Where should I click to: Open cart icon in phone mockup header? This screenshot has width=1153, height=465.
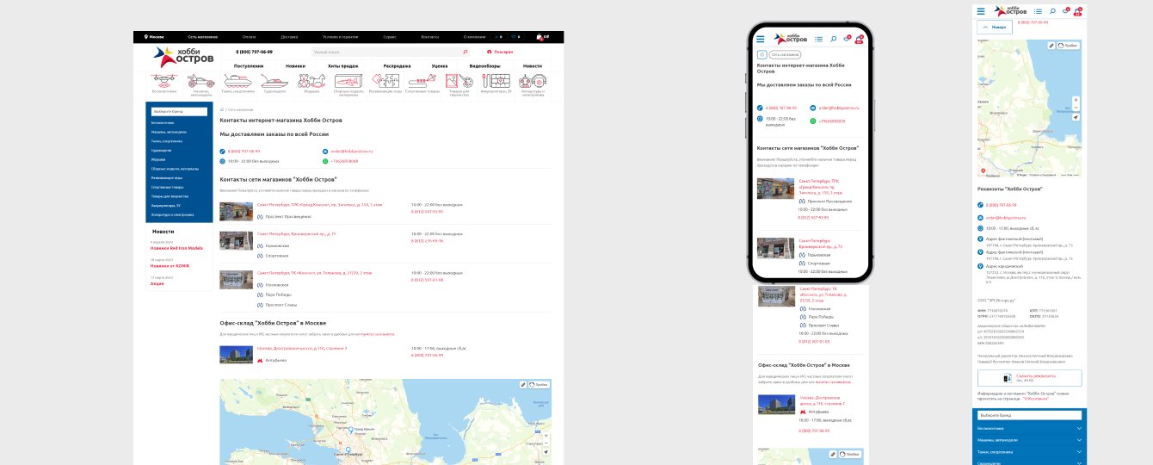point(859,39)
